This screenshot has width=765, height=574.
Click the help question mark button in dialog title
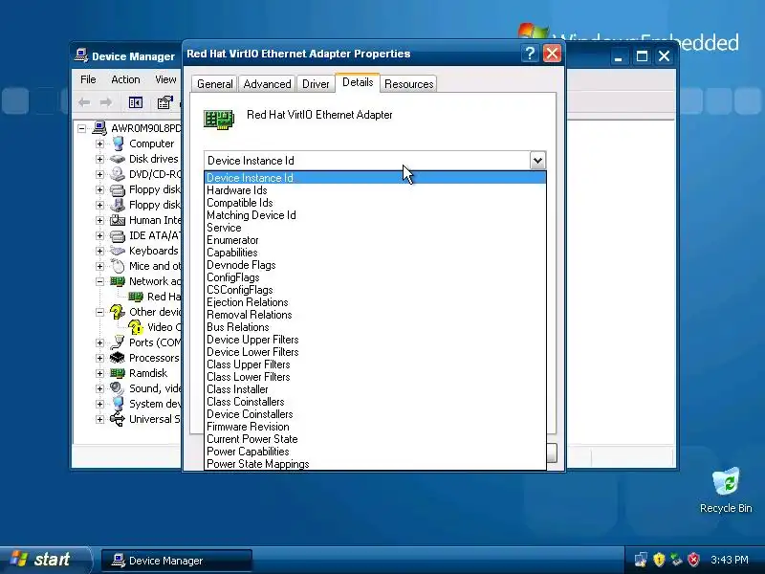click(530, 54)
